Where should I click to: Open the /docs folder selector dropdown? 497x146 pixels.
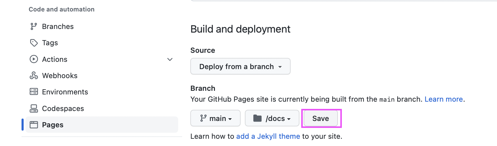pos(272,118)
